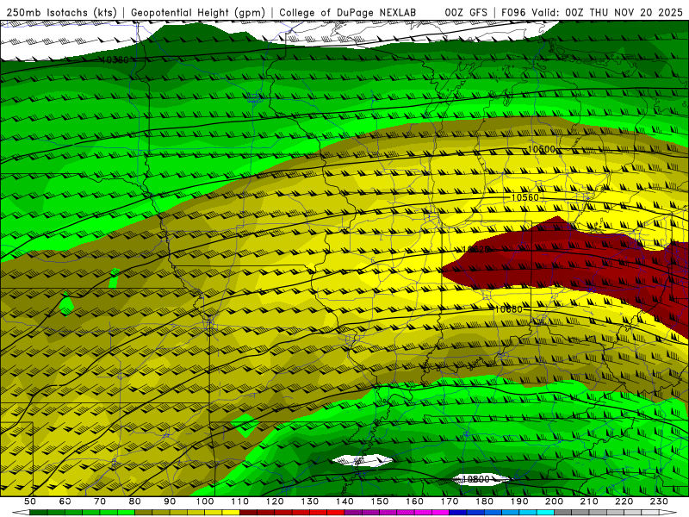Click the '190' colorbar tick label
The width and height of the screenshot is (689, 517).
point(519,501)
